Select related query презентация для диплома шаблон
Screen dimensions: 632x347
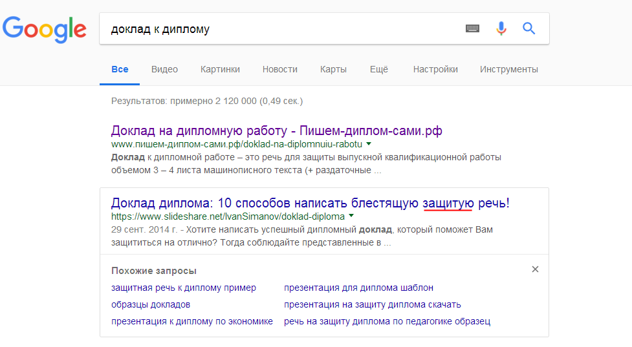tap(358, 288)
